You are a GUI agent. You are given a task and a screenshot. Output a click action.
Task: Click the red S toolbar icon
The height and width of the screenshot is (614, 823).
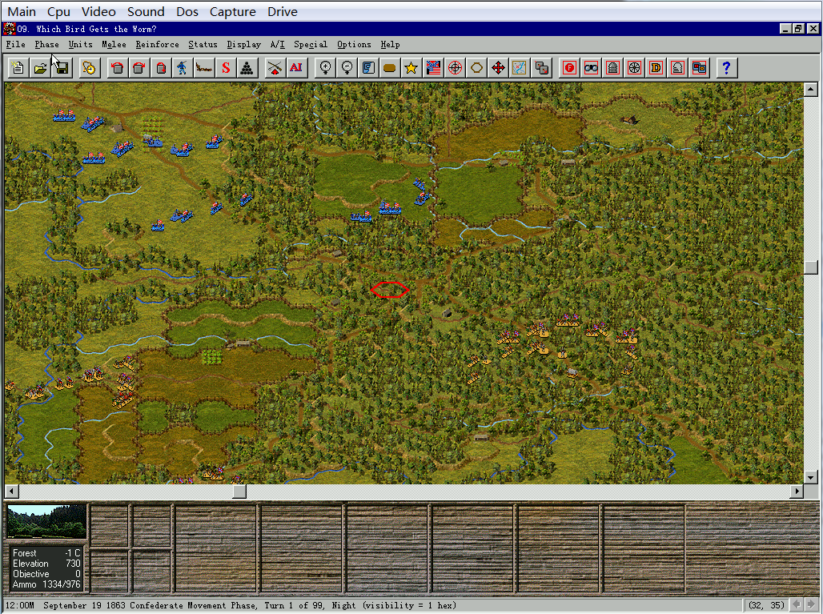click(226, 68)
